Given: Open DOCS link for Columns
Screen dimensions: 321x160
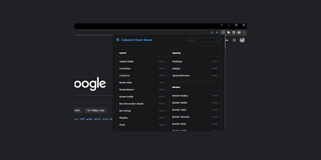Looking at the screenshot, I should tap(162, 76).
